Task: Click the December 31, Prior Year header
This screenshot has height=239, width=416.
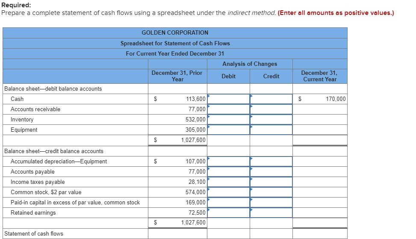Action: click(177, 76)
